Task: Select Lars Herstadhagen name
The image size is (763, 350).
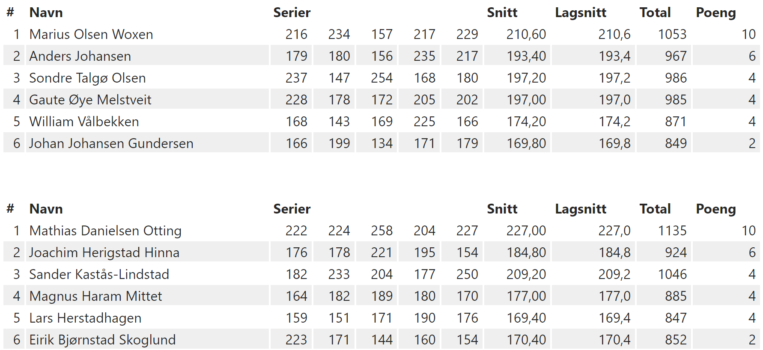Action: click(x=85, y=318)
